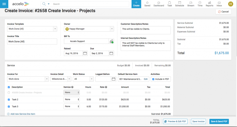Click the Invoice Title input field
The image size is (237, 127).
click(x=32, y=41)
